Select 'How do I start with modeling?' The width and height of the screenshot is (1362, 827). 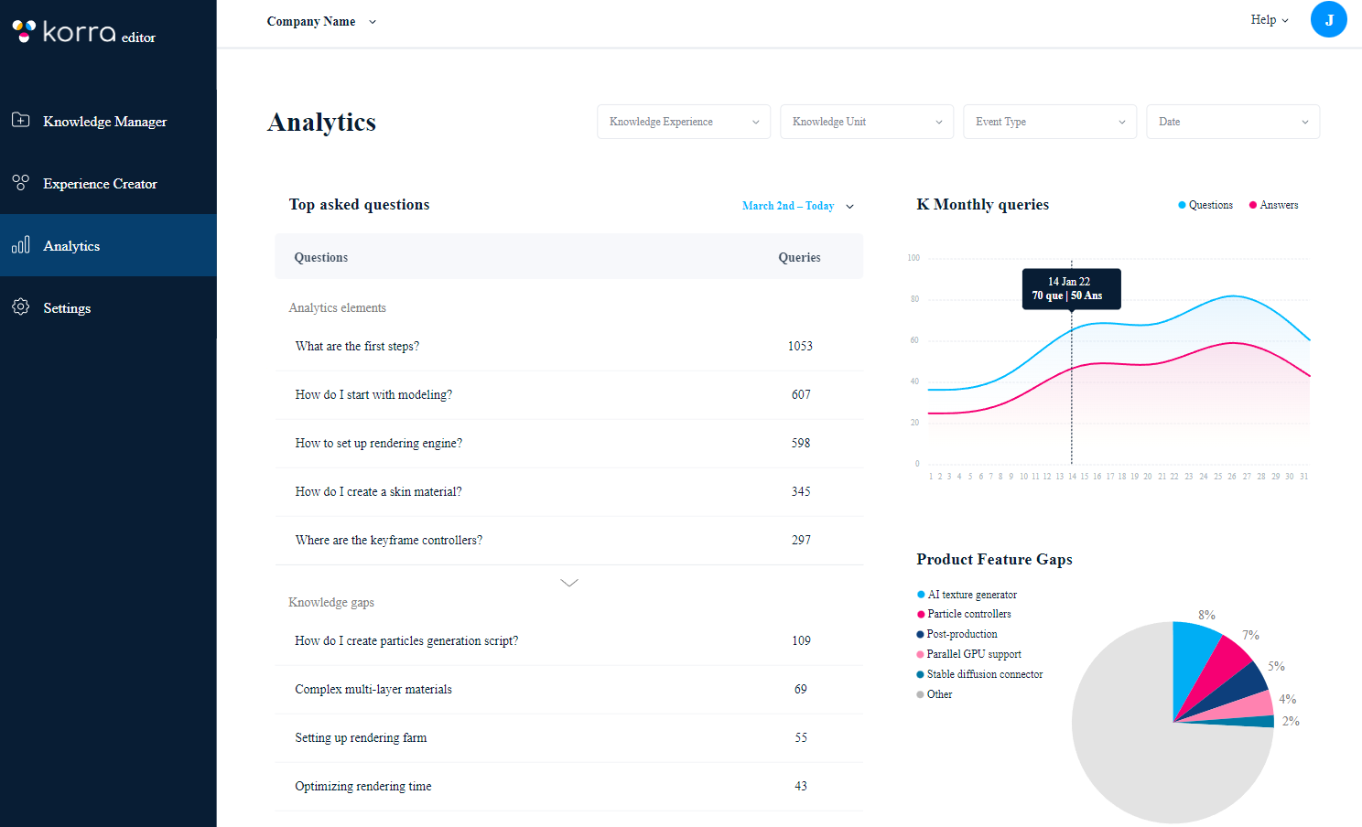569,395
